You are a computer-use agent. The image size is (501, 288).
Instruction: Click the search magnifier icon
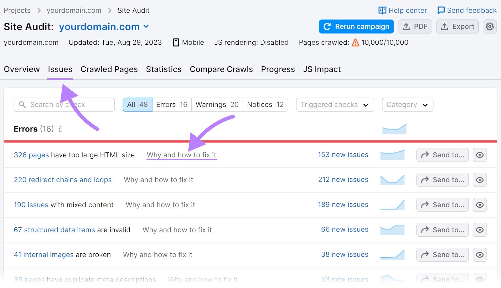click(x=22, y=105)
